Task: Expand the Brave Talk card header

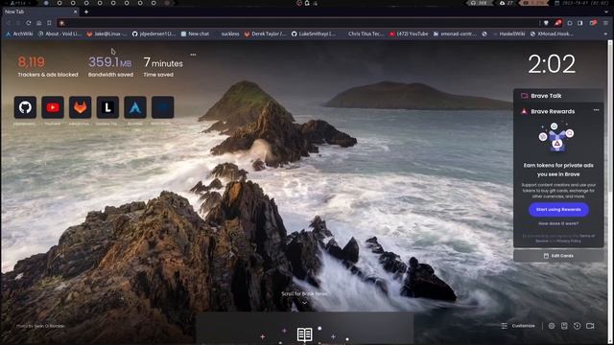Action: pos(558,96)
